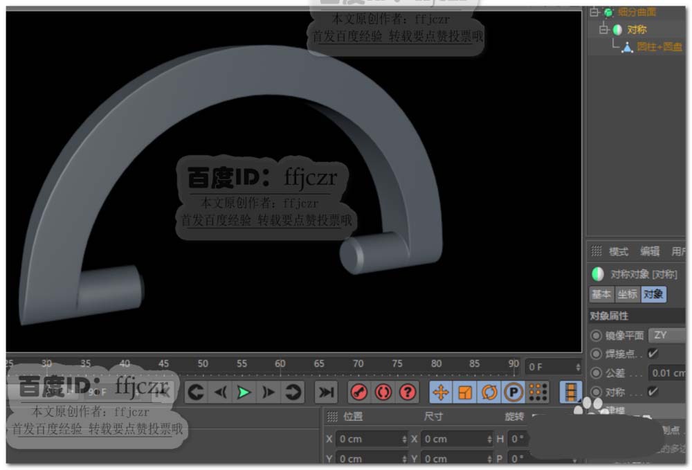Click the current frame 0 F field

pos(554,367)
